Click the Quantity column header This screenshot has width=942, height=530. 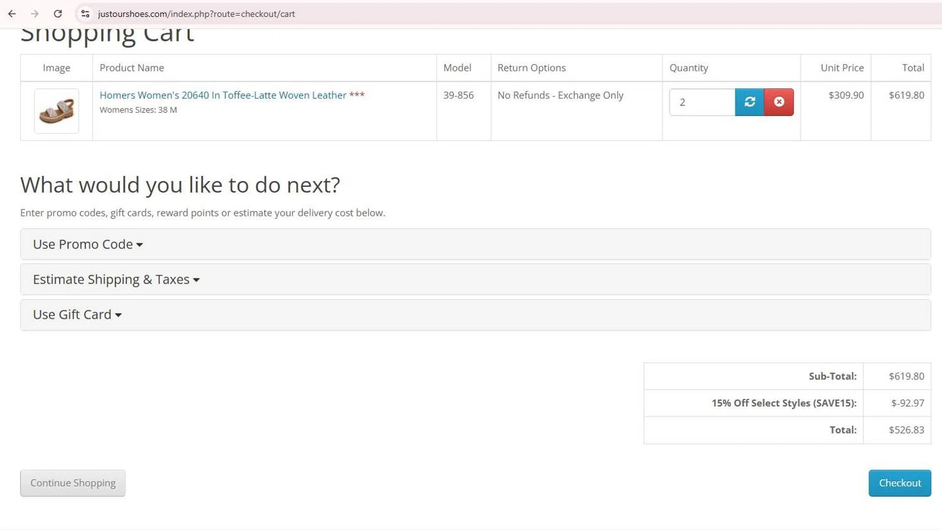688,68
